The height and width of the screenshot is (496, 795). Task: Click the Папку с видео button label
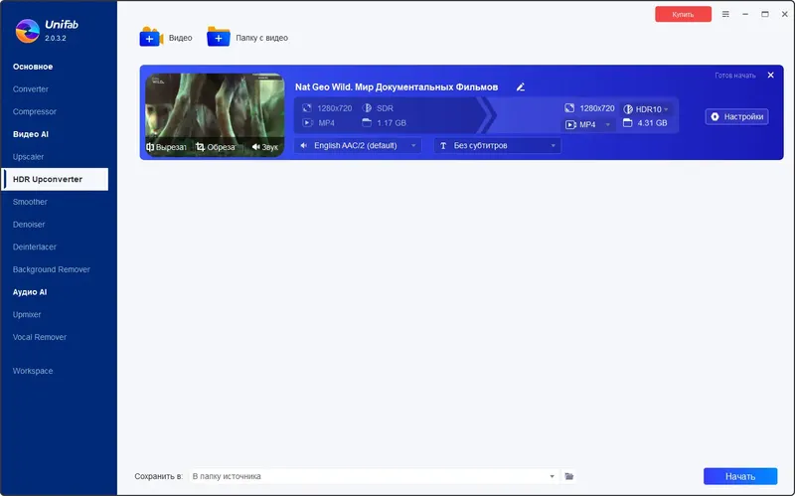pos(261,38)
